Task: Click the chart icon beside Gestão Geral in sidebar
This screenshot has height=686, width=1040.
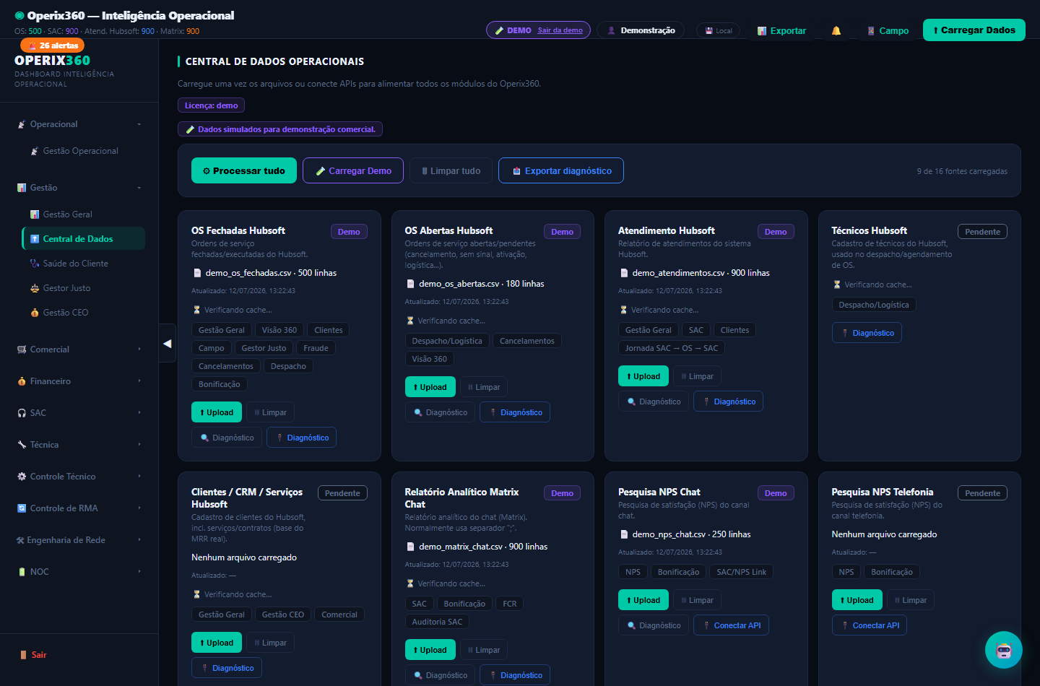Action: click(x=35, y=214)
